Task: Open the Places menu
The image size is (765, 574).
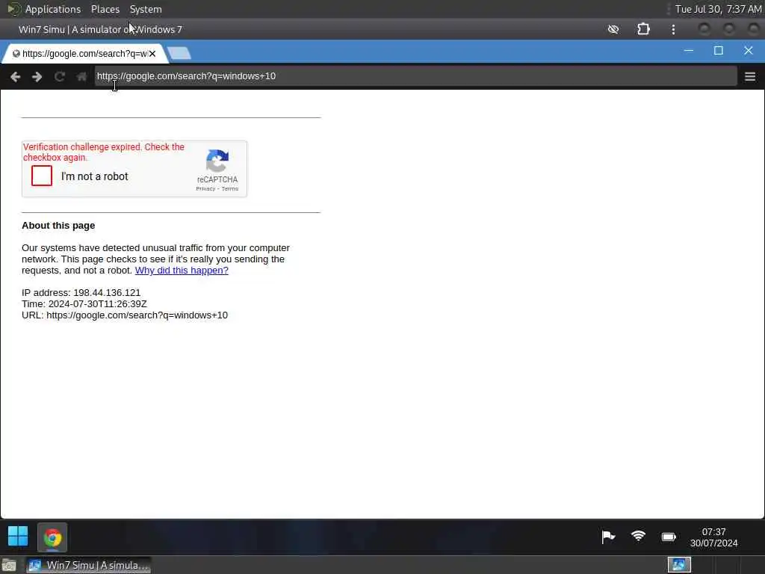Action: (x=105, y=9)
